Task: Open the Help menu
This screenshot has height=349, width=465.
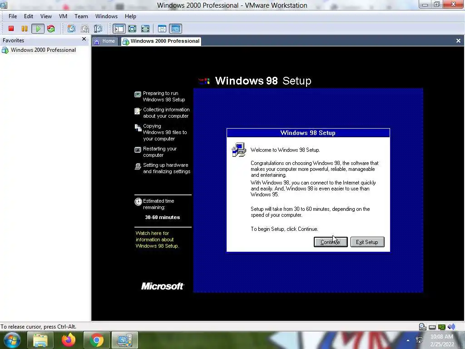Action: (130, 16)
